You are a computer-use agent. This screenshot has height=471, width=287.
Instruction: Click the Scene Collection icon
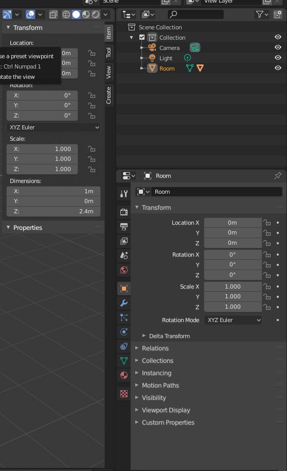click(x=131, y=27)
